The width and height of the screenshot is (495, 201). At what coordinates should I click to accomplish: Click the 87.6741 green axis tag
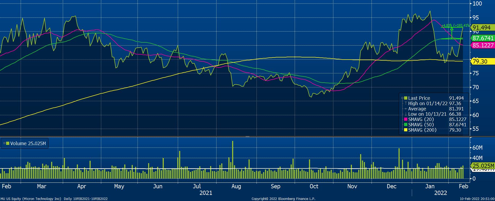[483, 38]
